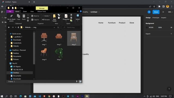
Task: Expand address bar history dropdown
Action: 54,27
